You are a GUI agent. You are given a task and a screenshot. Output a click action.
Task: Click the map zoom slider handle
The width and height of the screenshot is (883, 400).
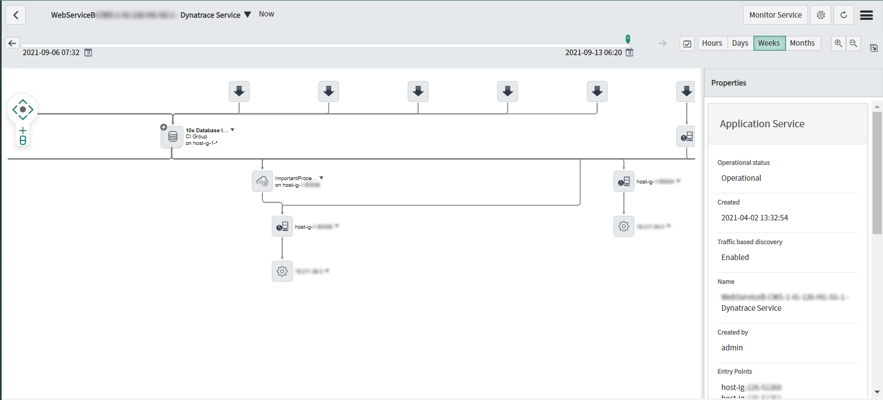pyautogui.click(x=23, y=140)
